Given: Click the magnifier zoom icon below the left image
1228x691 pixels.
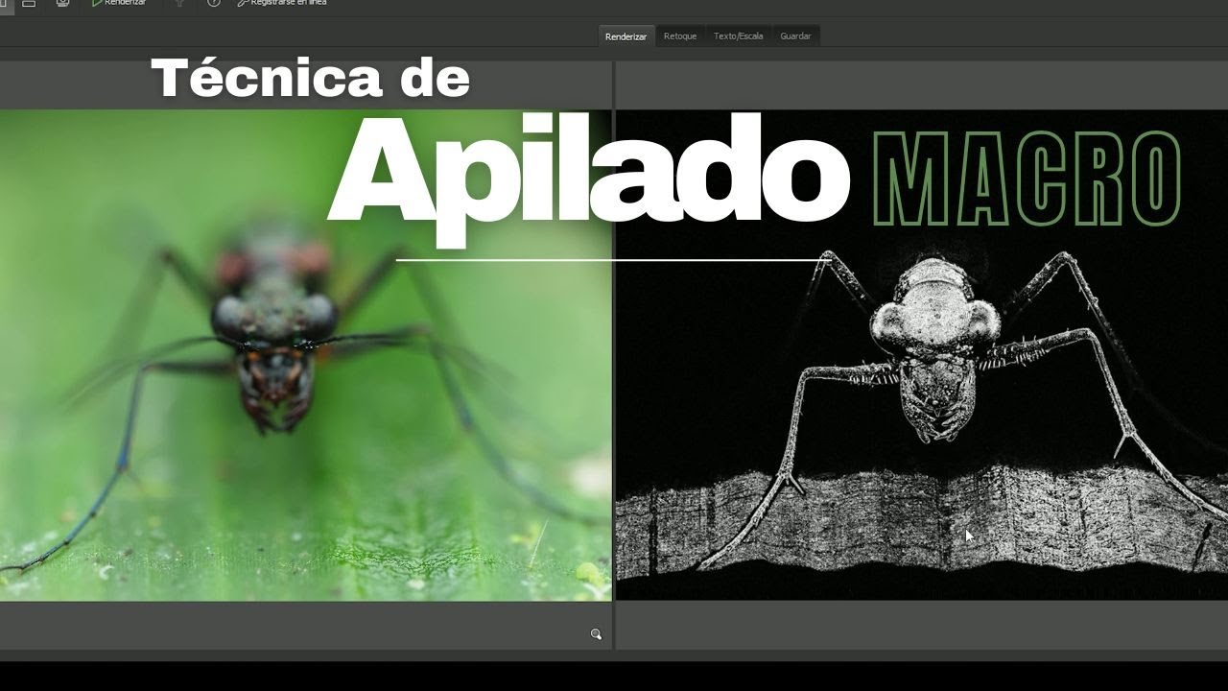Looking at the screenshot, I should tap(596, 634).
